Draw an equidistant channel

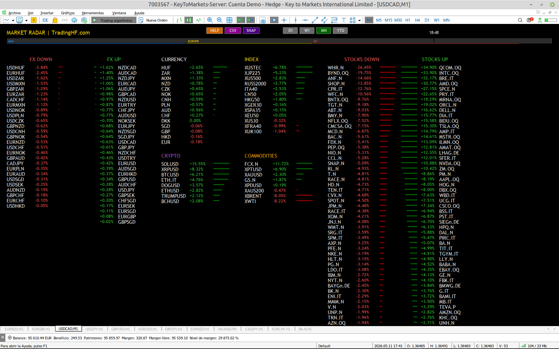[x=324, y=20]
